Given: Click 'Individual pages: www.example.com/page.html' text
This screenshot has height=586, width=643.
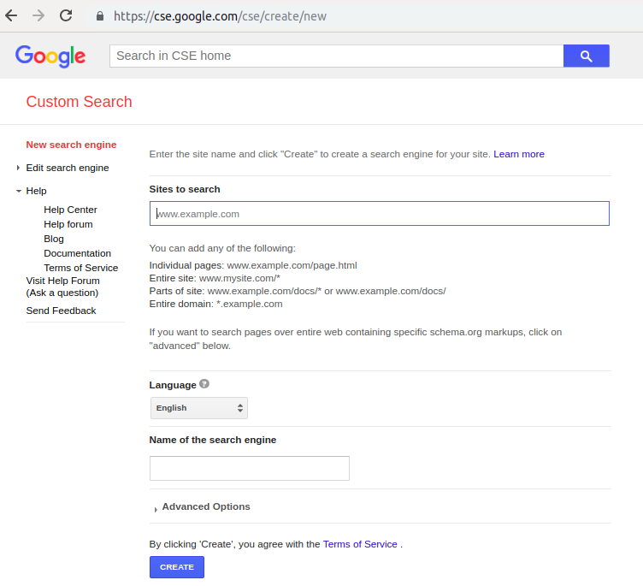Looking at the screenshot, I should (x=253, y=265).
